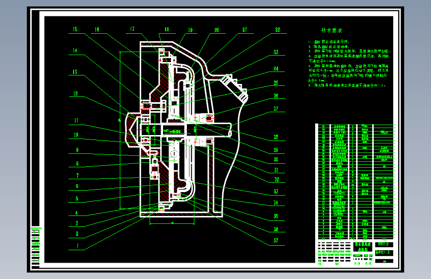Pick callout number 37
The width and height of the screenshot is (431, 279).
[x=276, y=241]
